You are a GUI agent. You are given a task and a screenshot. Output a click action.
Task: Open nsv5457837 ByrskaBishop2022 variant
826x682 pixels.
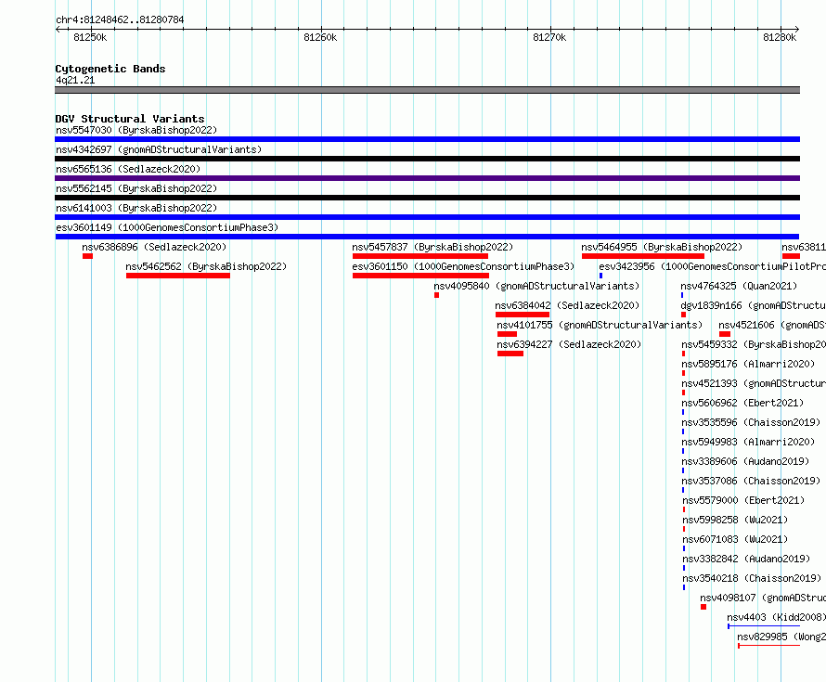pos(432,247)
